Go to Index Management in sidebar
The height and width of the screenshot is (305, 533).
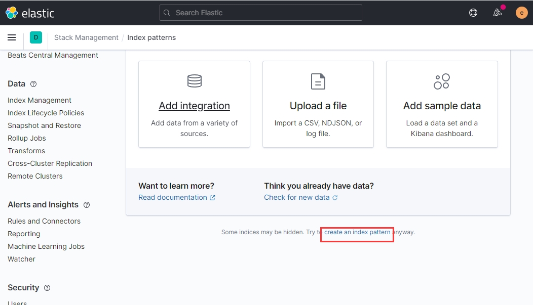click(40, 100)
